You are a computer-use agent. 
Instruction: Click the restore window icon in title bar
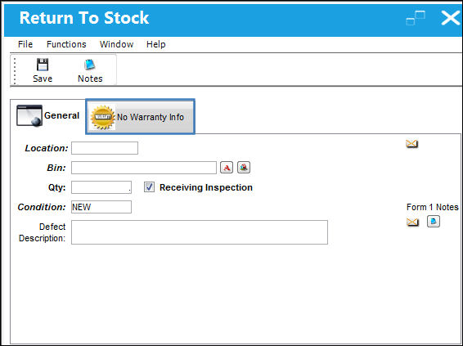click(416, 18)
